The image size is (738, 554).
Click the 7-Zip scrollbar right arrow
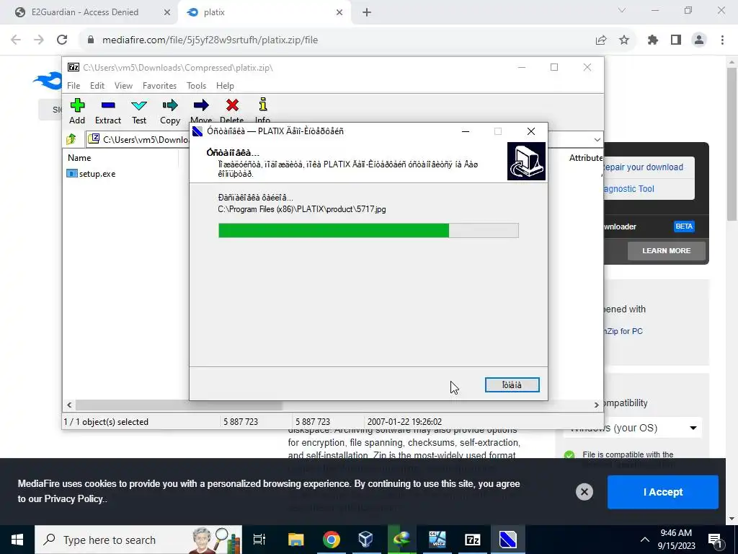click(597, 405)
